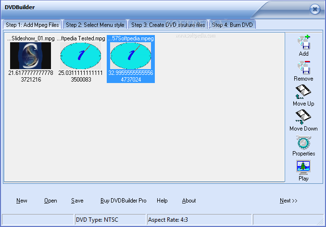Viewport: 326px width, 227px height.
Task: Click the ...57Softpedia.mpeg filename
Action: click(x=131, y=38)
